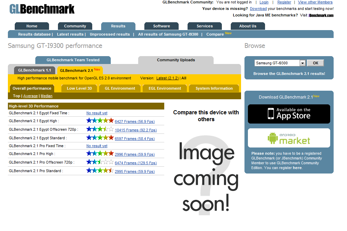Go to Results database submenu
Image resolution: width=347 pixels, height=231 pixels.
tap(34, 34)
